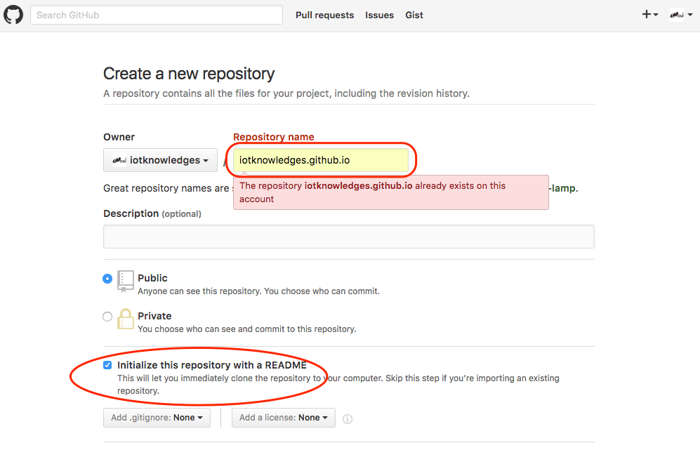Navigate to Gist

click(414, 15)
